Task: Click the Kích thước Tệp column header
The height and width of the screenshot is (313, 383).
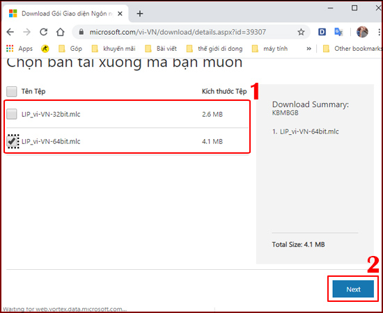Action: [224, 92]
